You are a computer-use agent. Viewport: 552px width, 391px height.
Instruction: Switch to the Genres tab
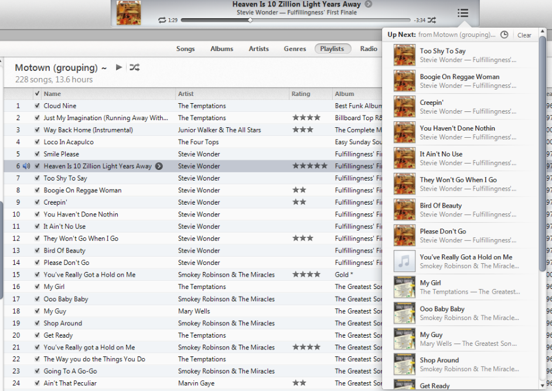(x=295, y=49)
